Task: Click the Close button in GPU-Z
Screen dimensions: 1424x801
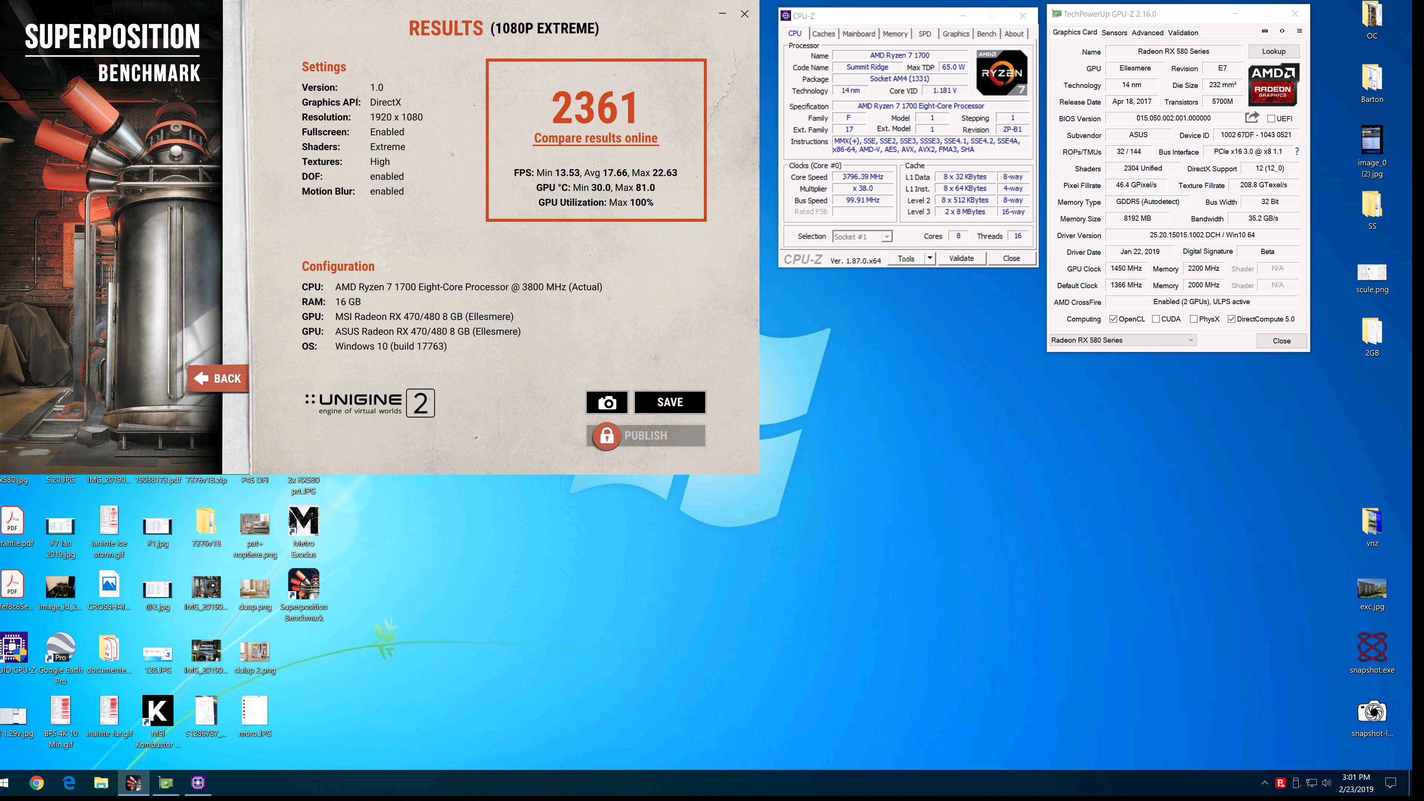Action: tap(1281, 340)
